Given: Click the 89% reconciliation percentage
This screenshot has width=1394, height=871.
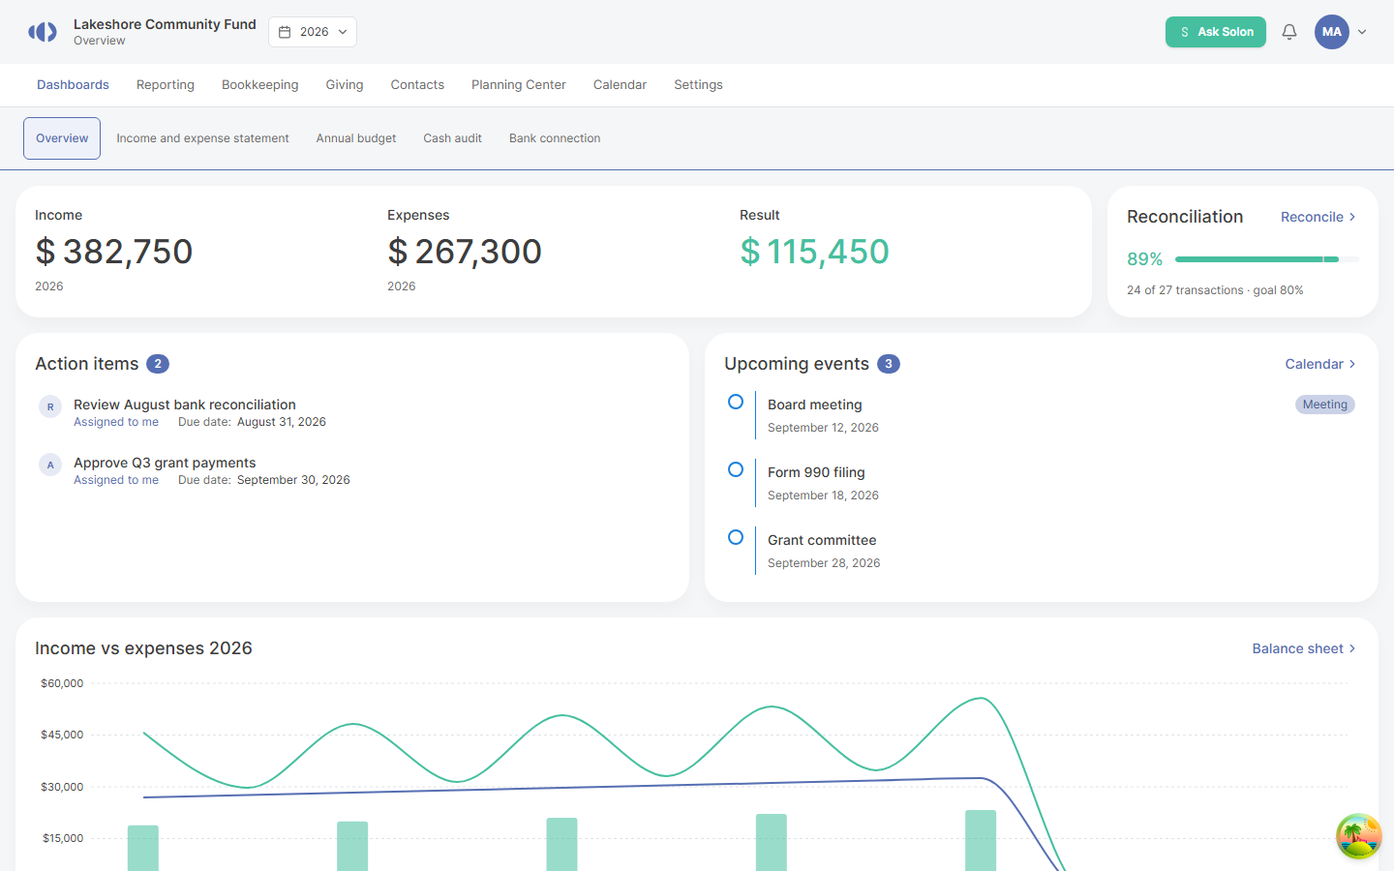Looking at the screenshot, I should [x=1144, y=259].
